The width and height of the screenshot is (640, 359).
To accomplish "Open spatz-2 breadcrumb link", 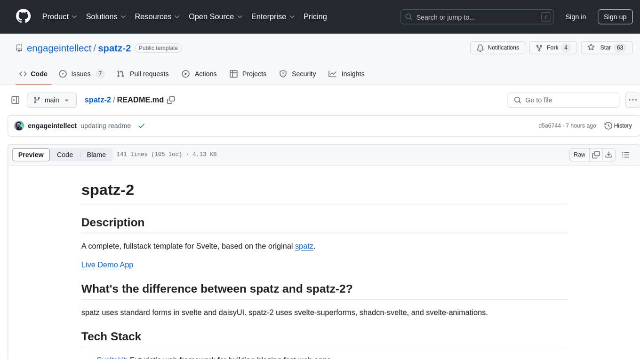I will pos(97,100).
